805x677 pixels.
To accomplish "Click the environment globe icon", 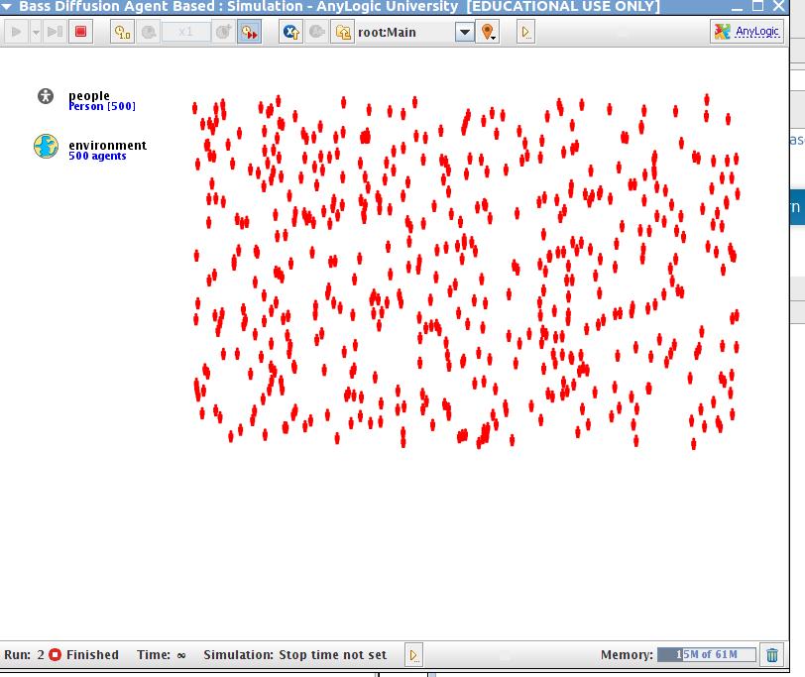I will (47, 147).
